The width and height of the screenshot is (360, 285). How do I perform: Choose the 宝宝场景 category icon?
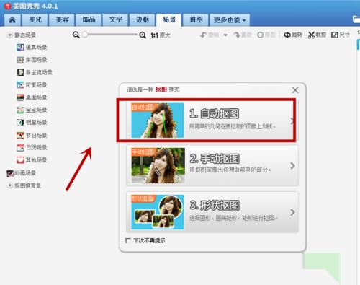[21, 110]
